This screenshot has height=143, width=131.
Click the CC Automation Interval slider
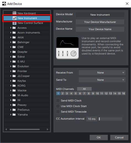pos(110,119)
